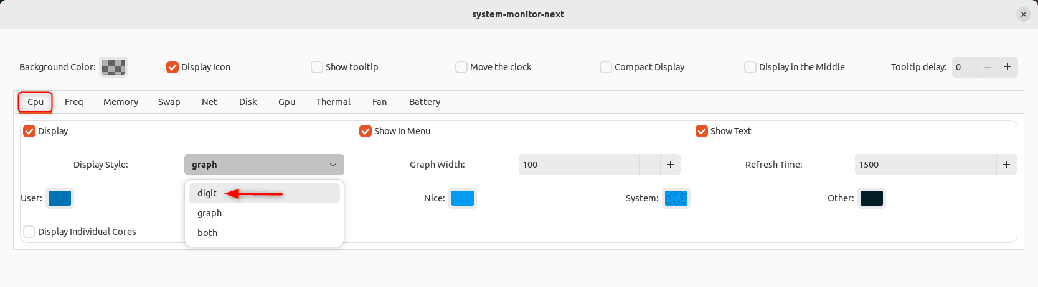This screenshot has width=1038, height=287.
Task: Click the Tooltip delay input field
Action: click(964, 67)
